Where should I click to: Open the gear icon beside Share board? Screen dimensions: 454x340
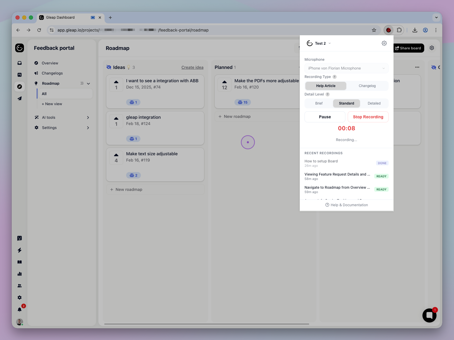tap(432, 48)
